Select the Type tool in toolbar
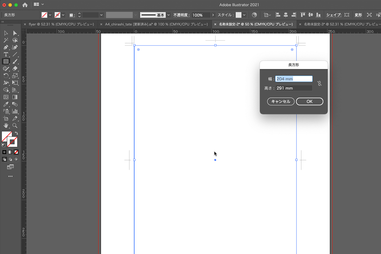 6,54
